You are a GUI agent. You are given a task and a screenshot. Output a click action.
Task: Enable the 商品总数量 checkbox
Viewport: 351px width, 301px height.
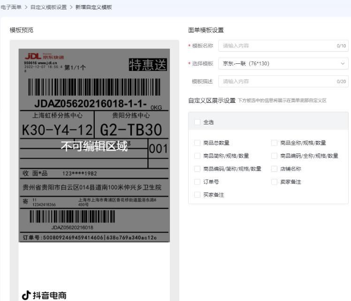point(197,143)
